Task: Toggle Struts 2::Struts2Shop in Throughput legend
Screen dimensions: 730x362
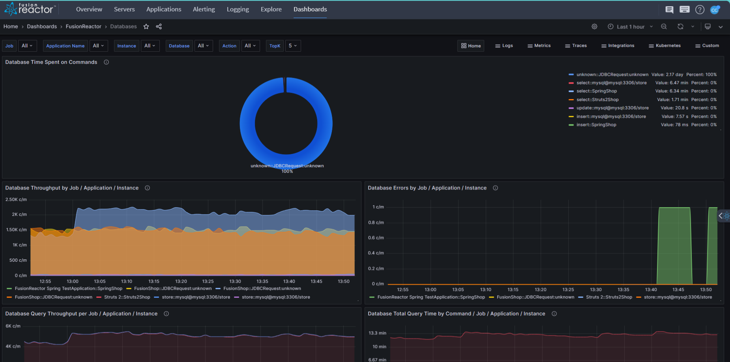Action: tap(127, 297)
